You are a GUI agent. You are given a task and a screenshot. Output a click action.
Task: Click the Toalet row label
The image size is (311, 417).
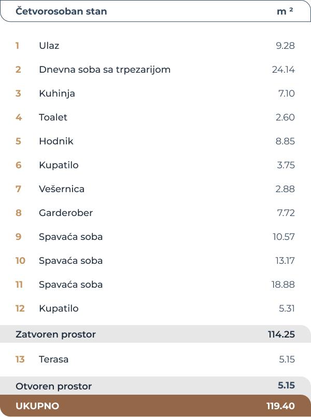53,117
